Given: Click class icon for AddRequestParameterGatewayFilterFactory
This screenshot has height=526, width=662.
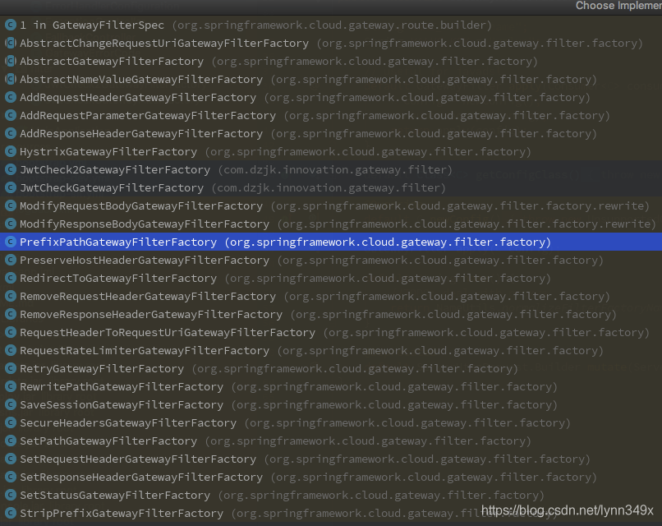Looking at the screenshot, I should (11, 115).
